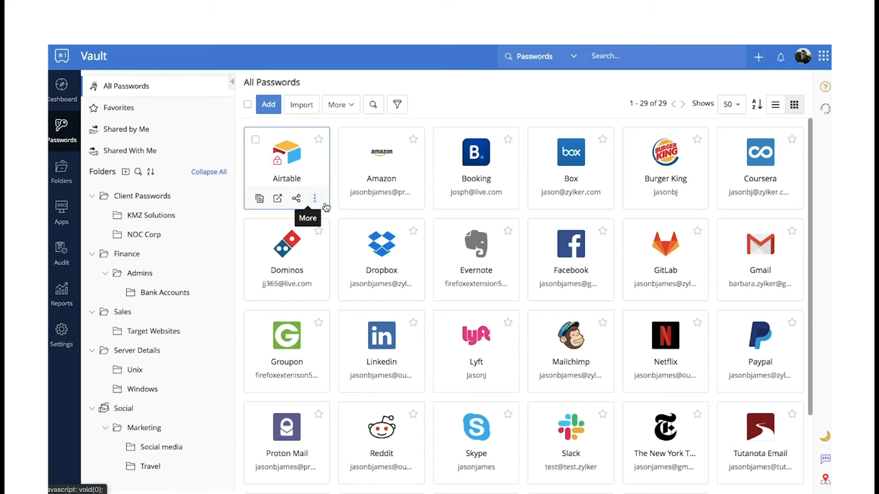
Task: Click the sort A-Z icon
Action: [x=757, y=104]
